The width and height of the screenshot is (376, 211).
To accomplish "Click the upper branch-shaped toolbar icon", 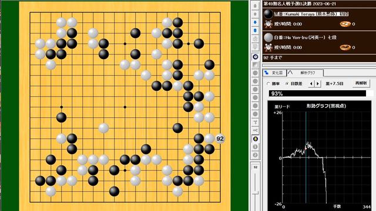I will [256, 122].
